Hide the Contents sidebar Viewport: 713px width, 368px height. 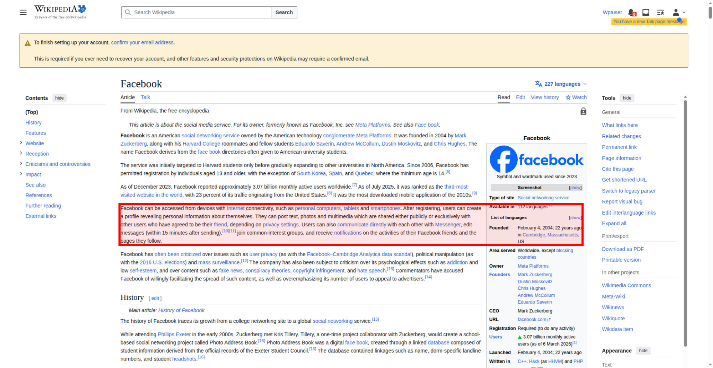tap(60, 98)
